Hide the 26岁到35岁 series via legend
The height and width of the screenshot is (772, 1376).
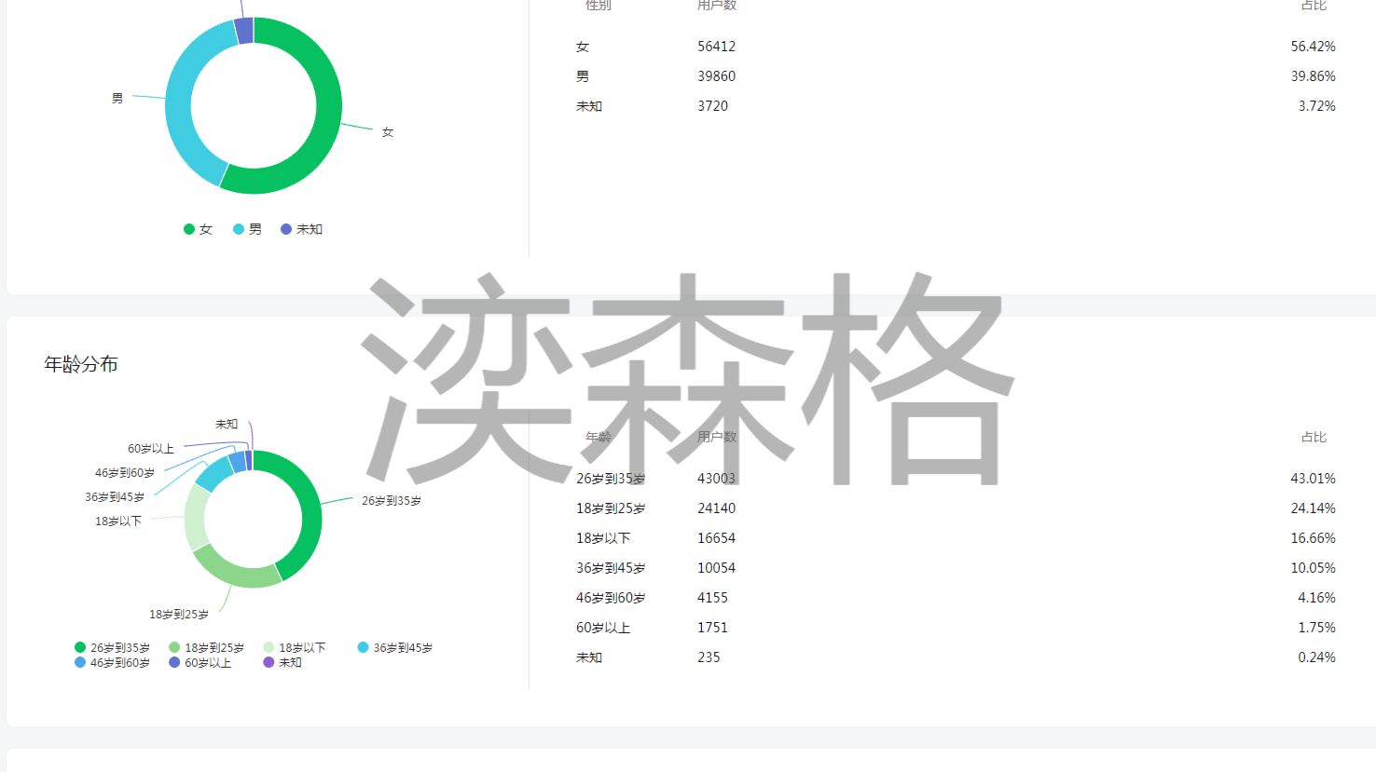(x=112, y=648)
